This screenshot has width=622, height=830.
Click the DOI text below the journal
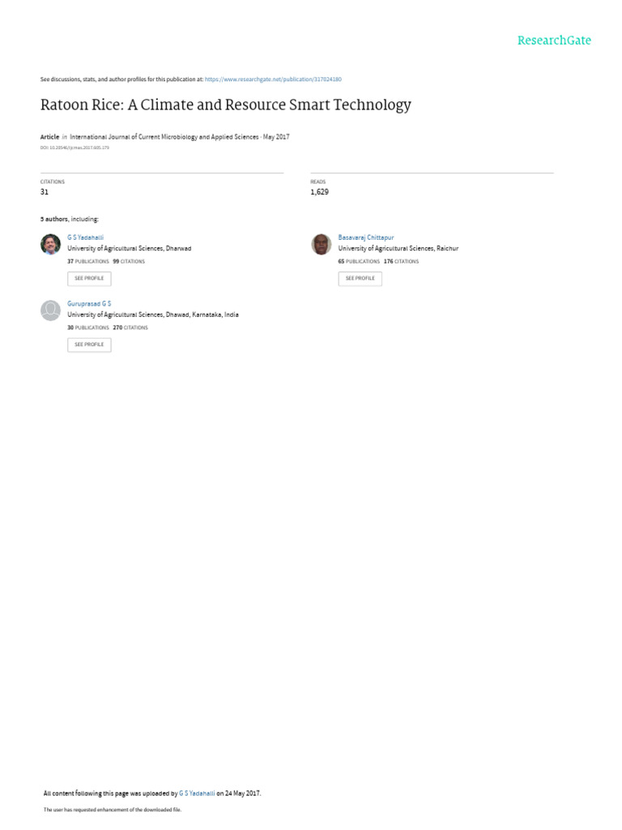point(75,148)
